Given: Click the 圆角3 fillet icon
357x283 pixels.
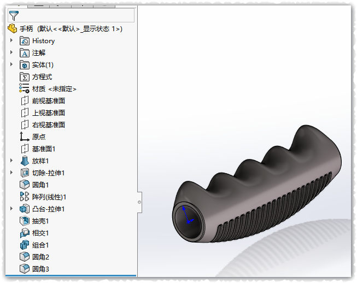Looking at the screenshot, I should tap(25, 269).
